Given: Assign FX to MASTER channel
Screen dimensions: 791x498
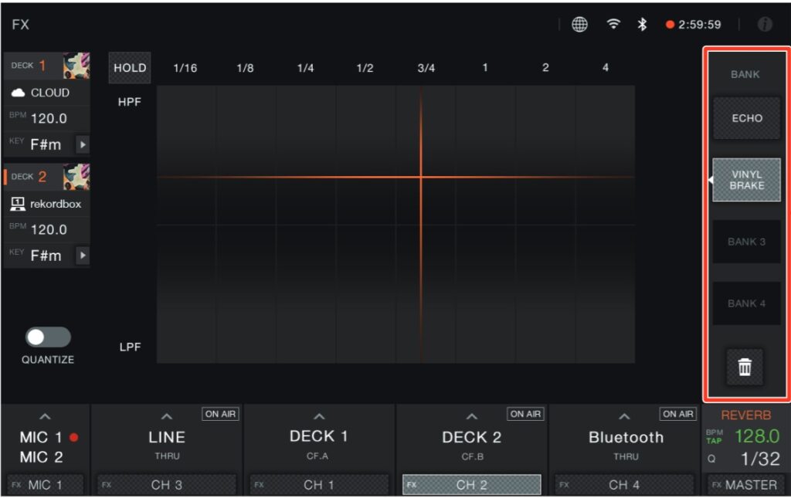Looking at the screenshot, I should (x=746, y=485).
